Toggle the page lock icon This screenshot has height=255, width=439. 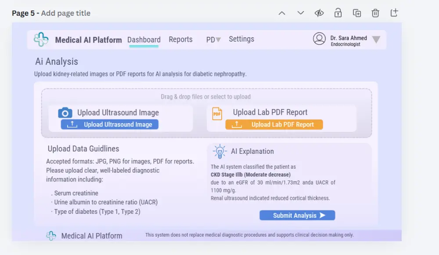(x=338, y=13)
